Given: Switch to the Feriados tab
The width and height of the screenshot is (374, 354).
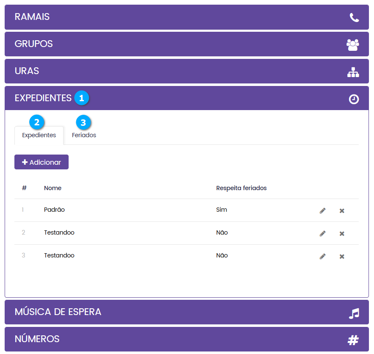Looking at the screenshot, I should pos(84,136).
